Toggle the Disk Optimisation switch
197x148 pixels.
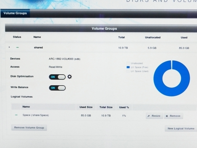click(57, 77)
